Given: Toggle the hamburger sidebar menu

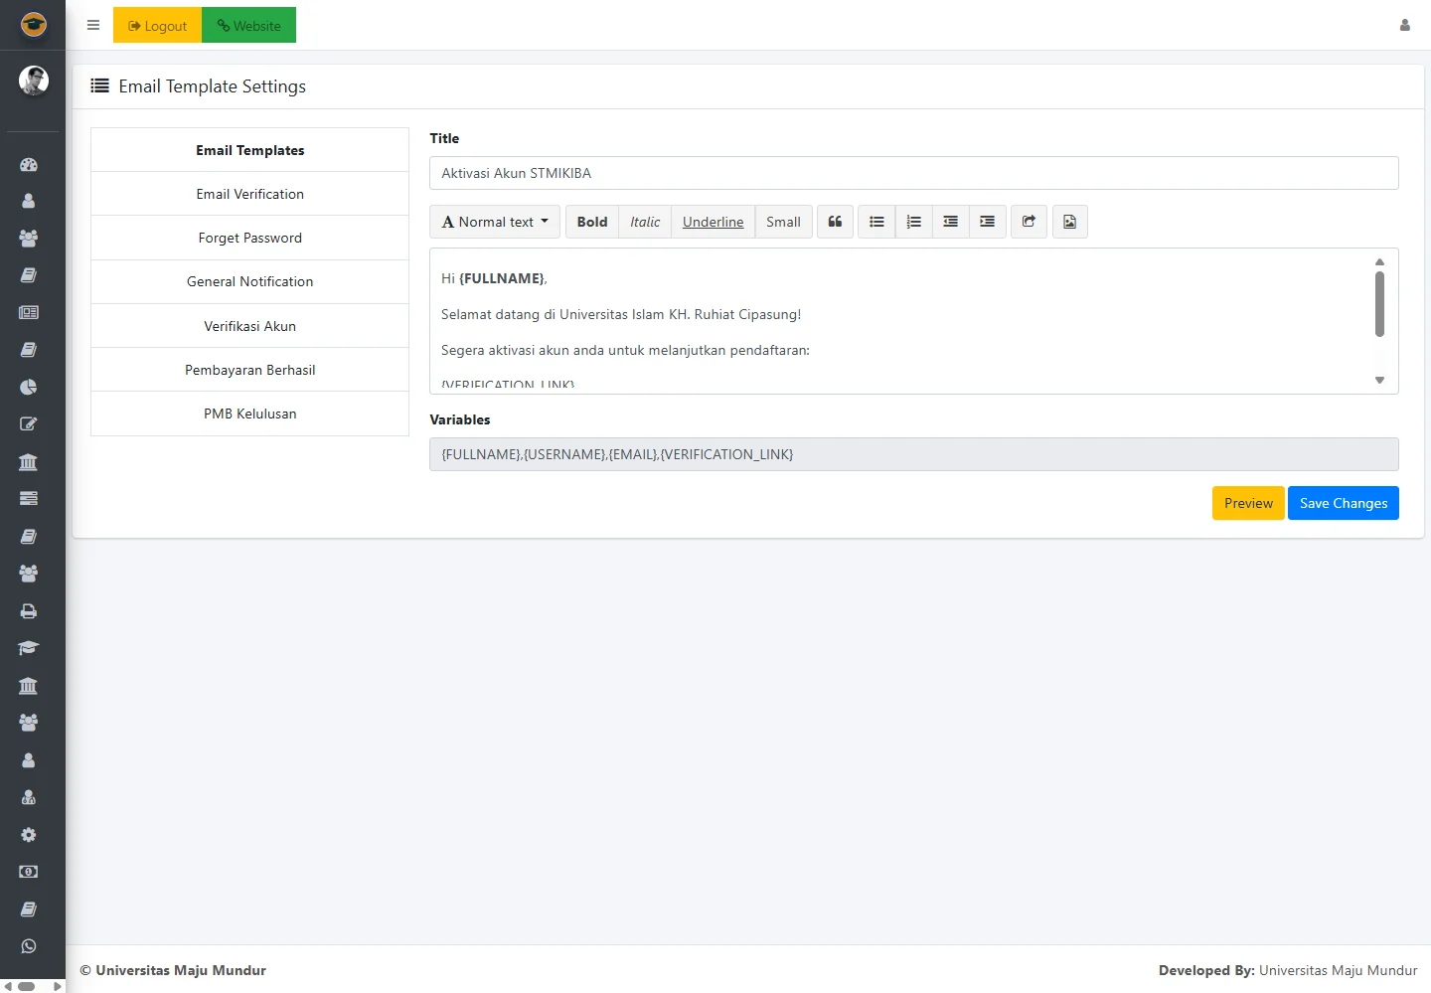Looking at the screenshot, I should tap(93, 26).
